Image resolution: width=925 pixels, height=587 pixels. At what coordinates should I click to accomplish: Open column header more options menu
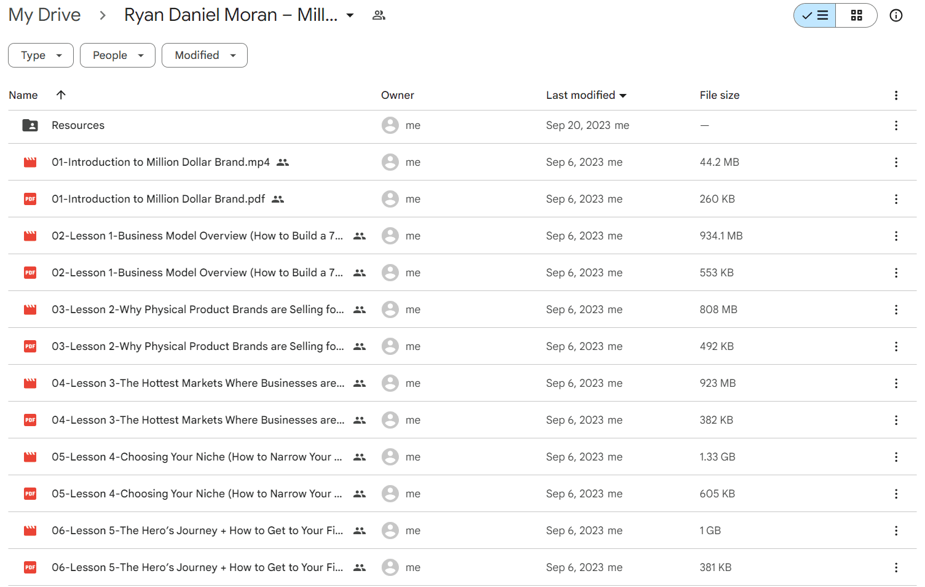[896, 95]
